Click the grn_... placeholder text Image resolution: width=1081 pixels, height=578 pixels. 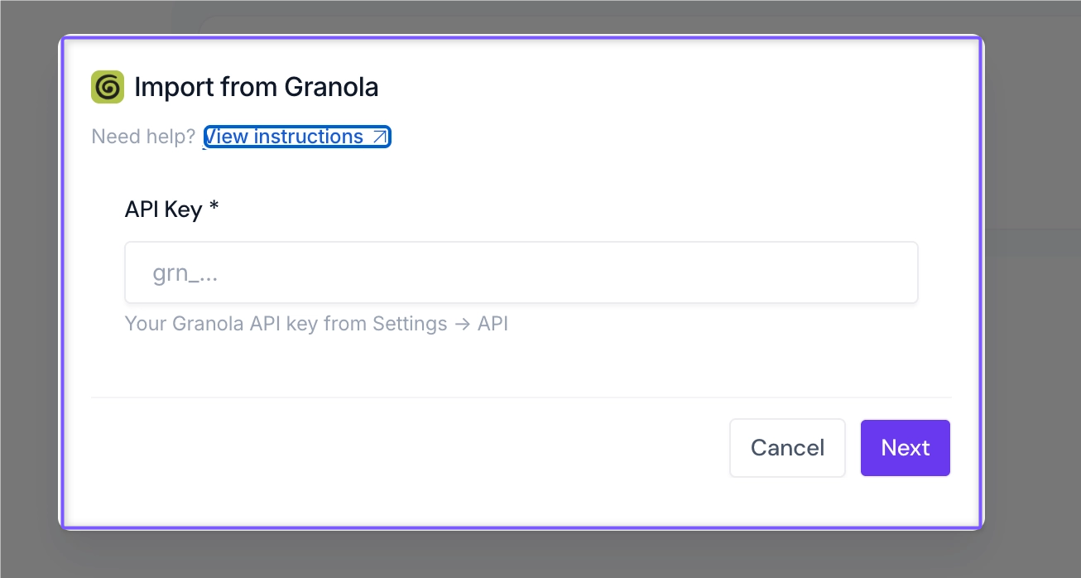pos(185,273)
